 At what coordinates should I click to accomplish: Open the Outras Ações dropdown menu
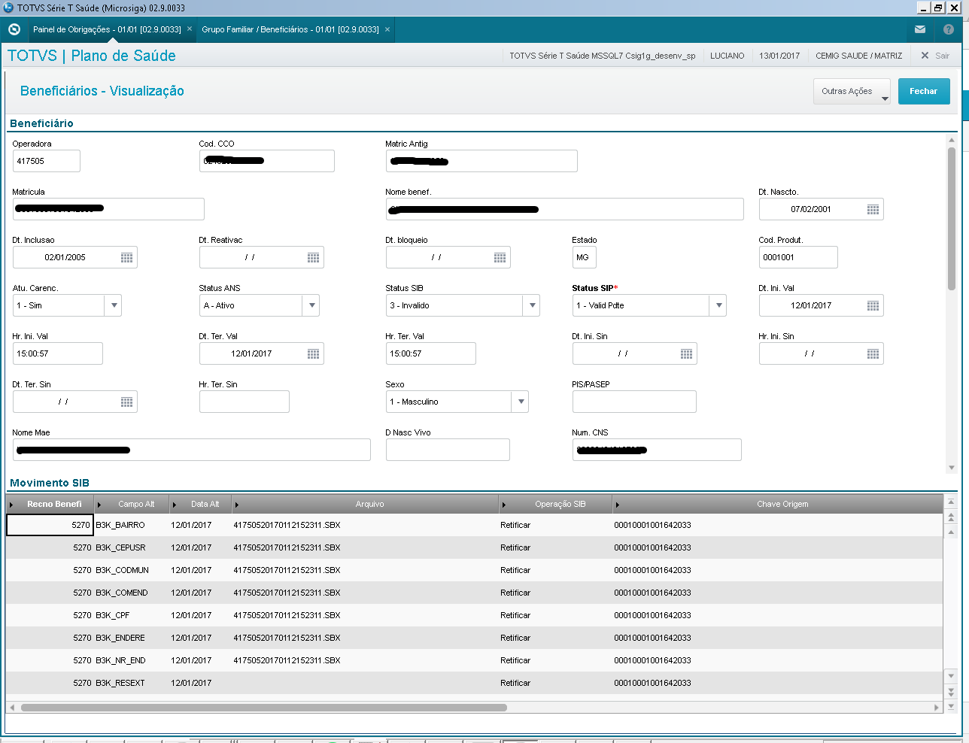pos(852,91)
